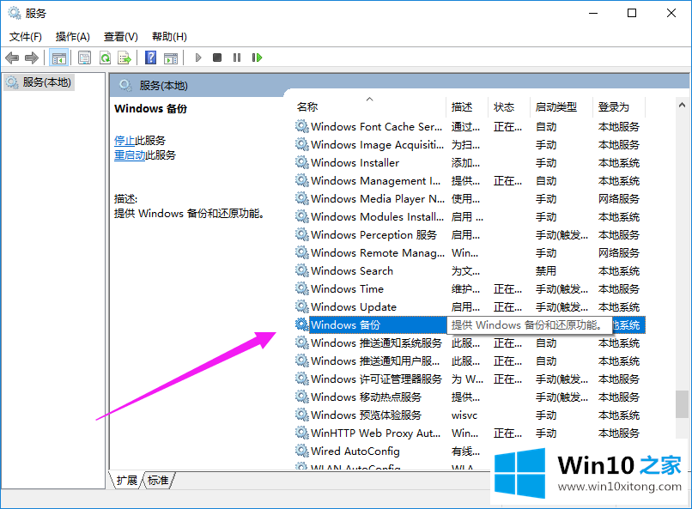The width and height of the screenshot is (692, 509).
Task: Click the Refresh toolbar icon
Action: tap(105, 58)
